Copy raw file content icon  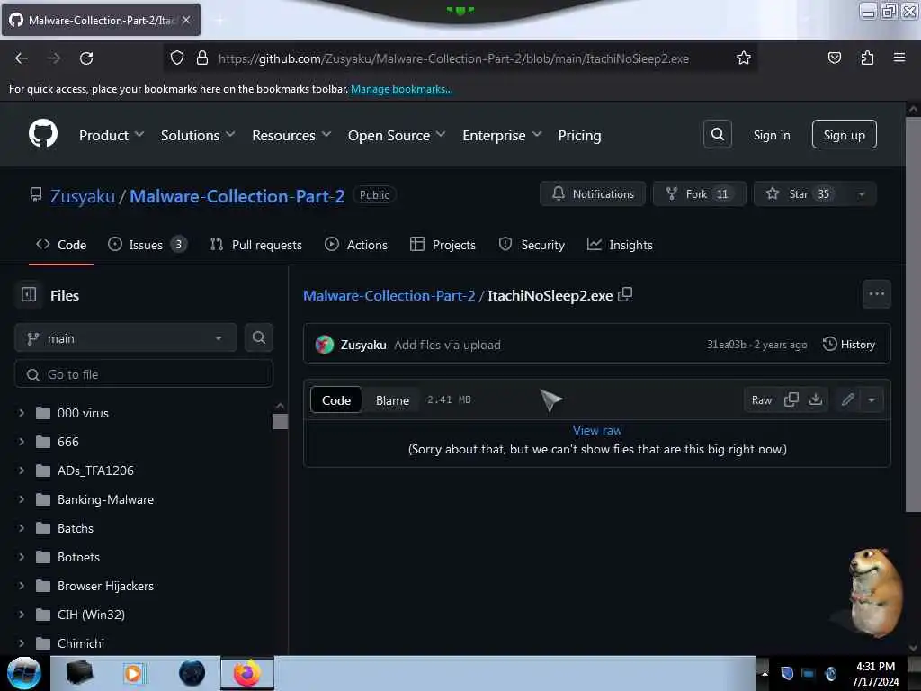(x=791, y=399)
